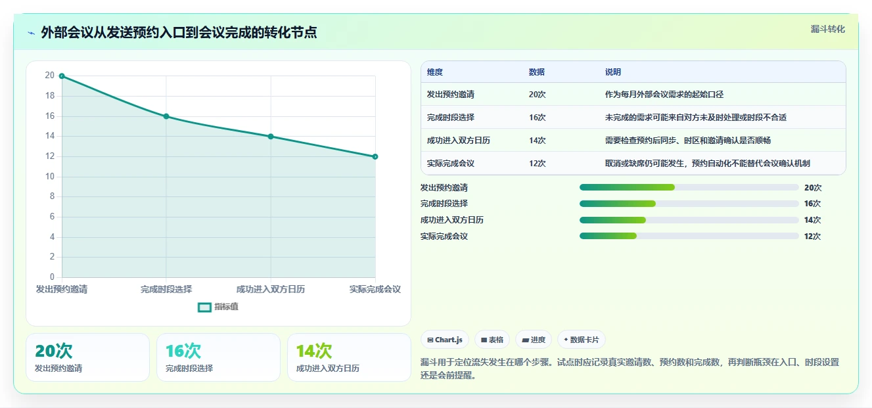
Task: Click description 需要检查预约后同步、时区和邀请确认是否顺畅
Action: pyautogui.click(x=688, y=141)
